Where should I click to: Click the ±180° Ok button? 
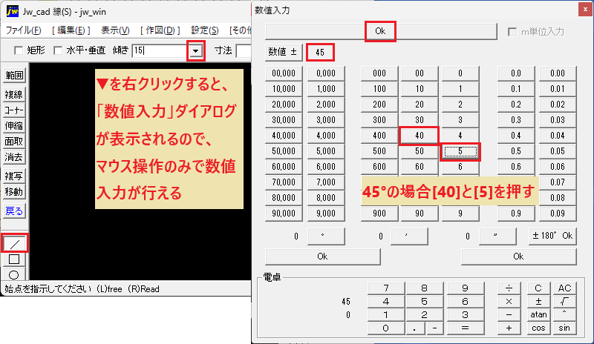pyautogui.click(x=552, y=236)
